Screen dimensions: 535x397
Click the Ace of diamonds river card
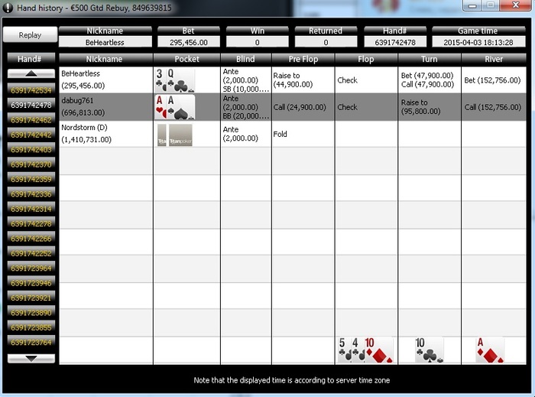(489, 350)
